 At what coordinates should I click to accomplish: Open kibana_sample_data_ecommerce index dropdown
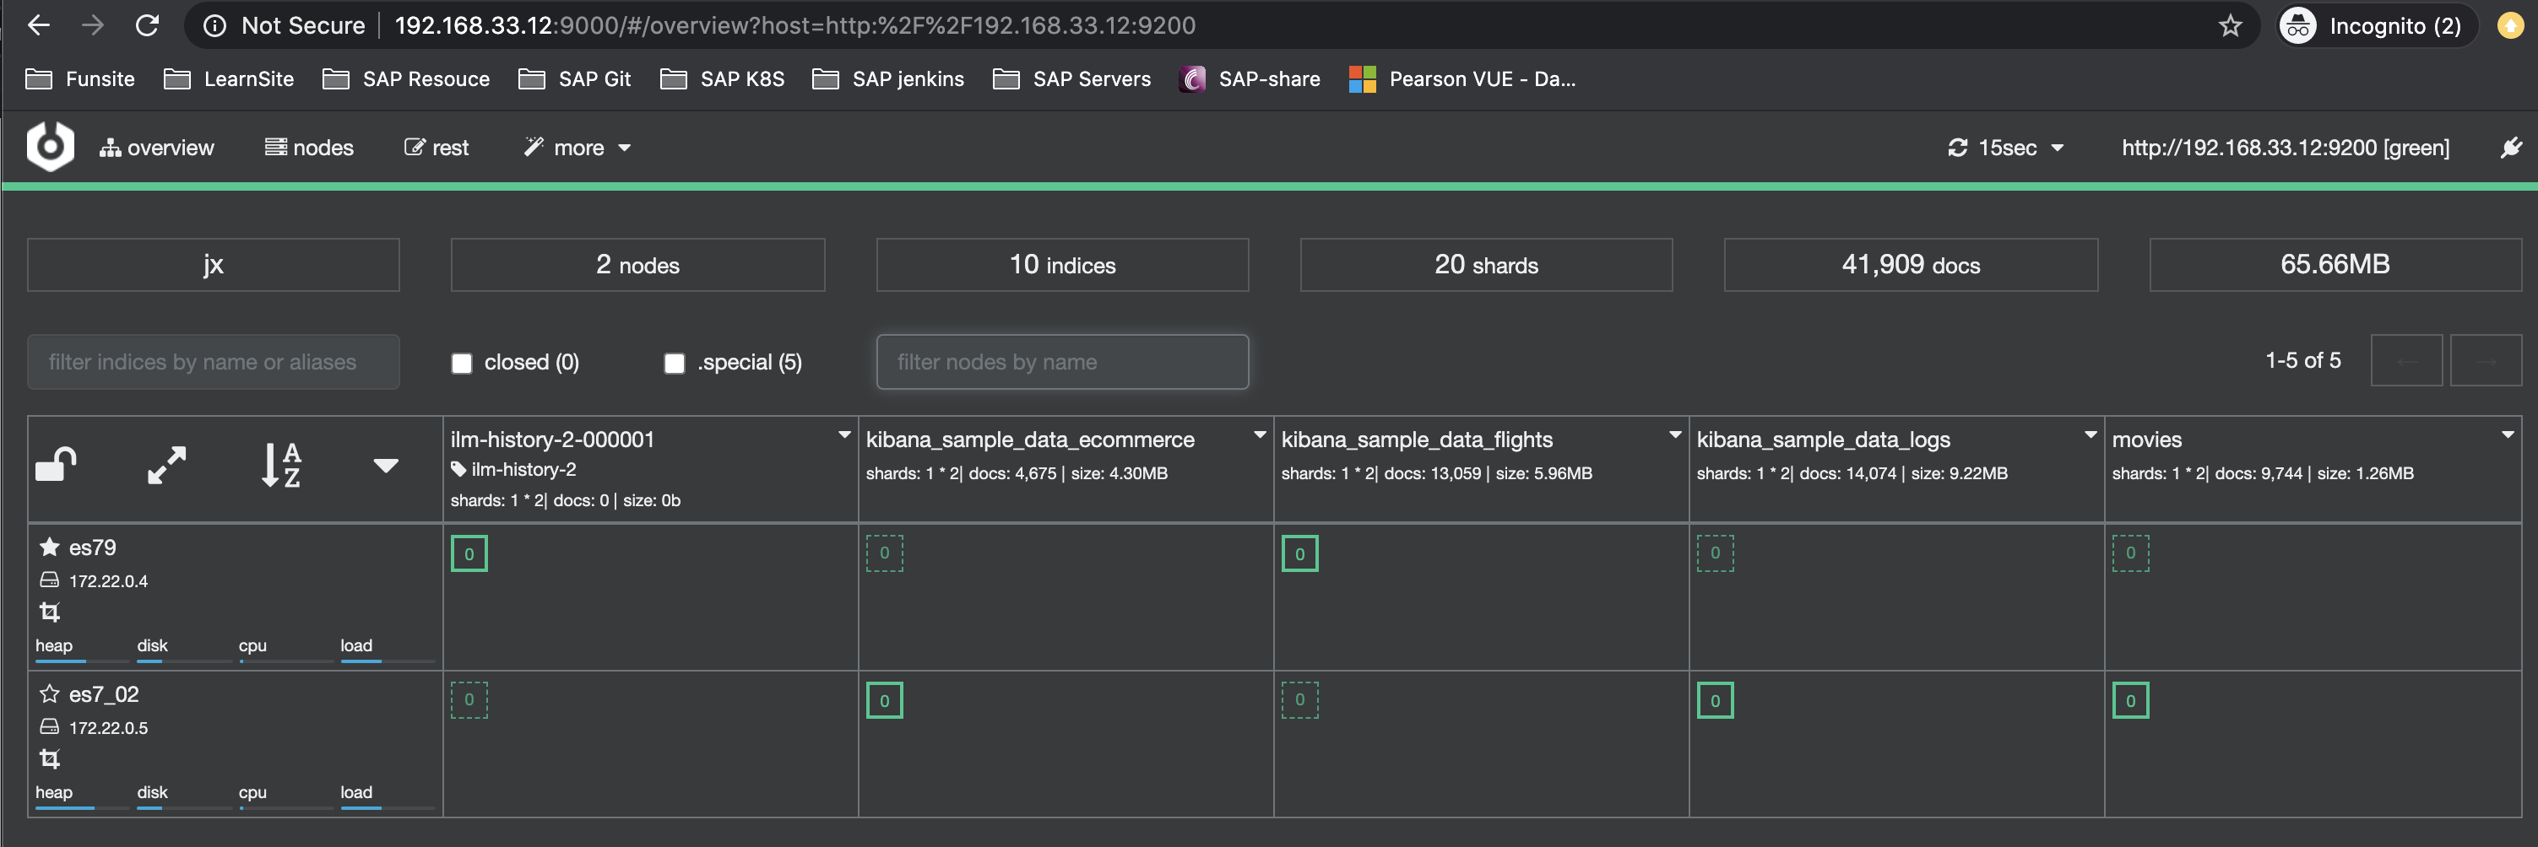click(1259, 434)
